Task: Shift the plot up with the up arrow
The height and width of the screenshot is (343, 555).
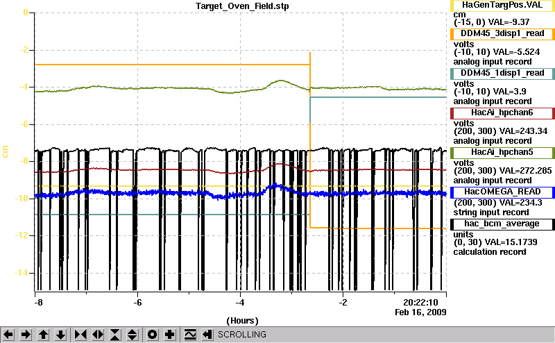Action: coord(43,335)
